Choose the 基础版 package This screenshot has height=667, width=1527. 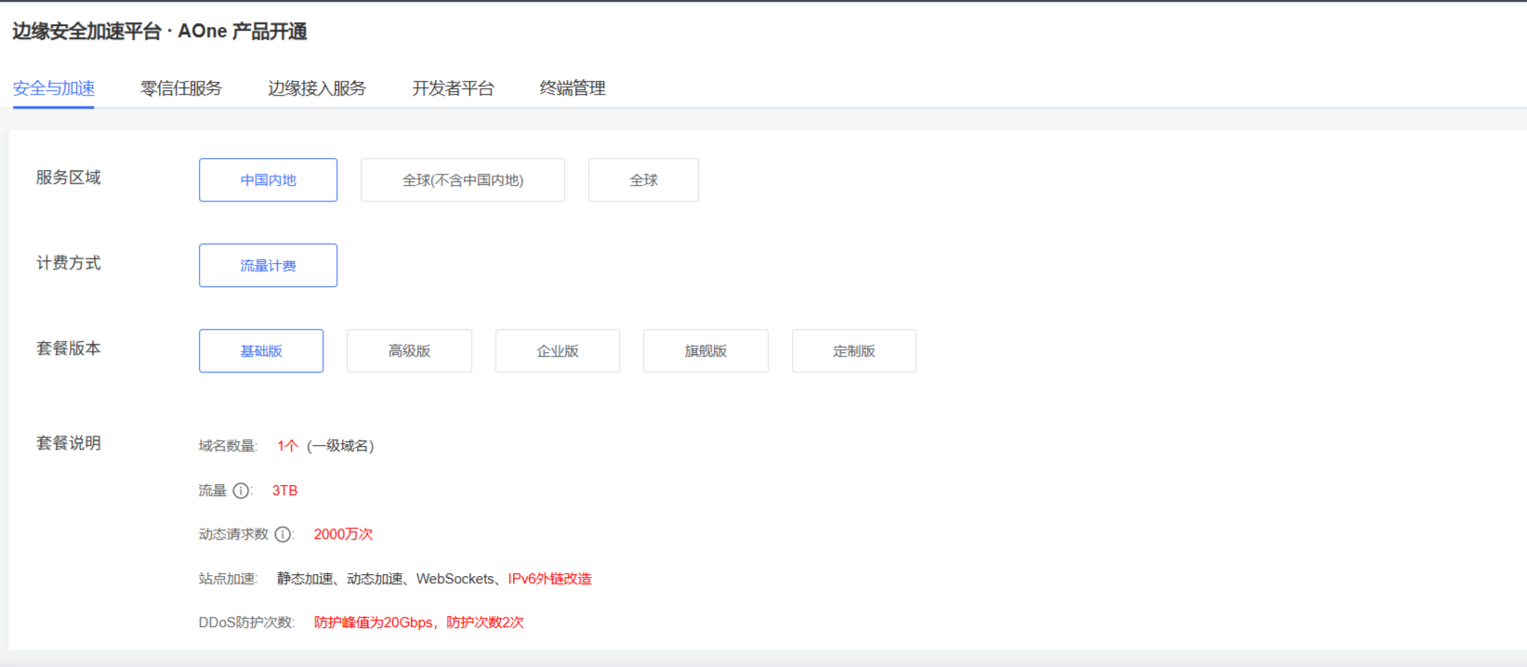click(x=261, y=351)
